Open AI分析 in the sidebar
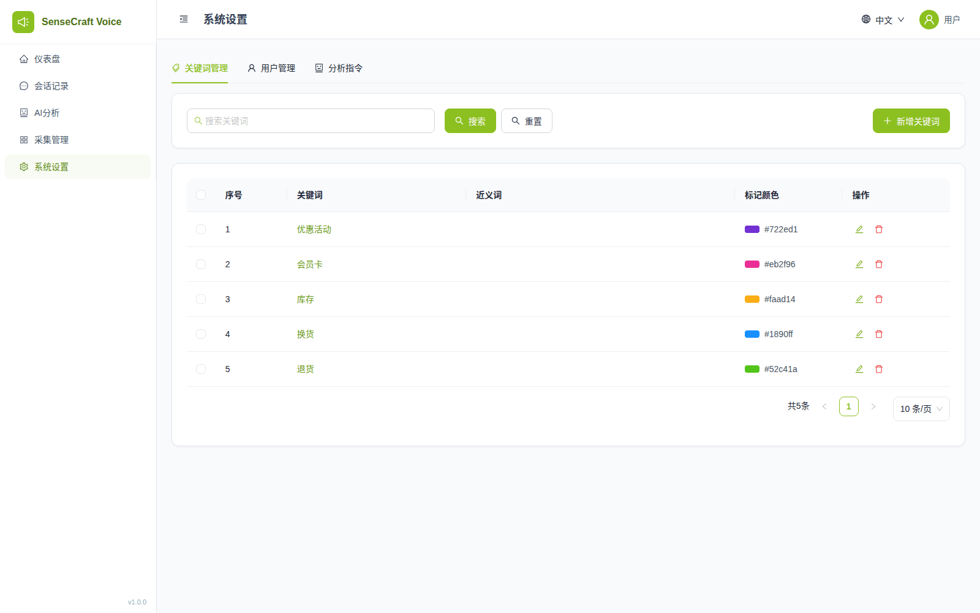Image resolution: width=980 pixels, height=613 pixels. 78,113
